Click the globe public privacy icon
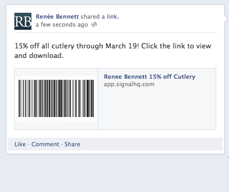Image resolution: width=229 pixels, height=192 pixels. point(94,24)
